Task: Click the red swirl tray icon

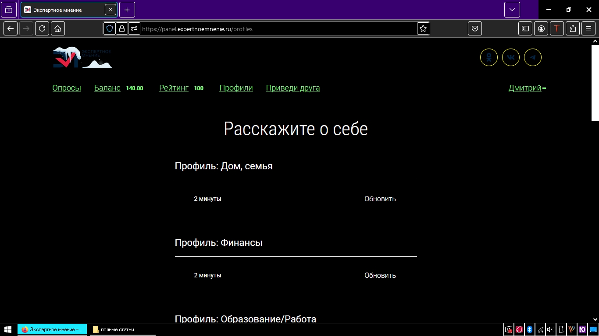Action: tap(519, 329)
